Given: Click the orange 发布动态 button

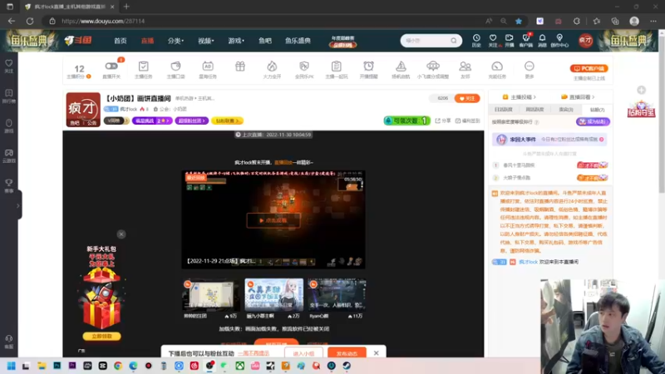Looking at the screenshot, I should pos(347,353).
